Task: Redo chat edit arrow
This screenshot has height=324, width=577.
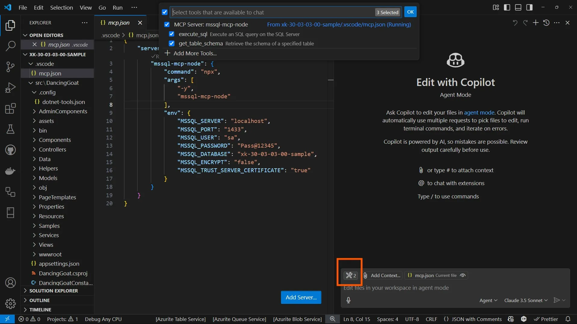Action: click(x=525, y=23)
